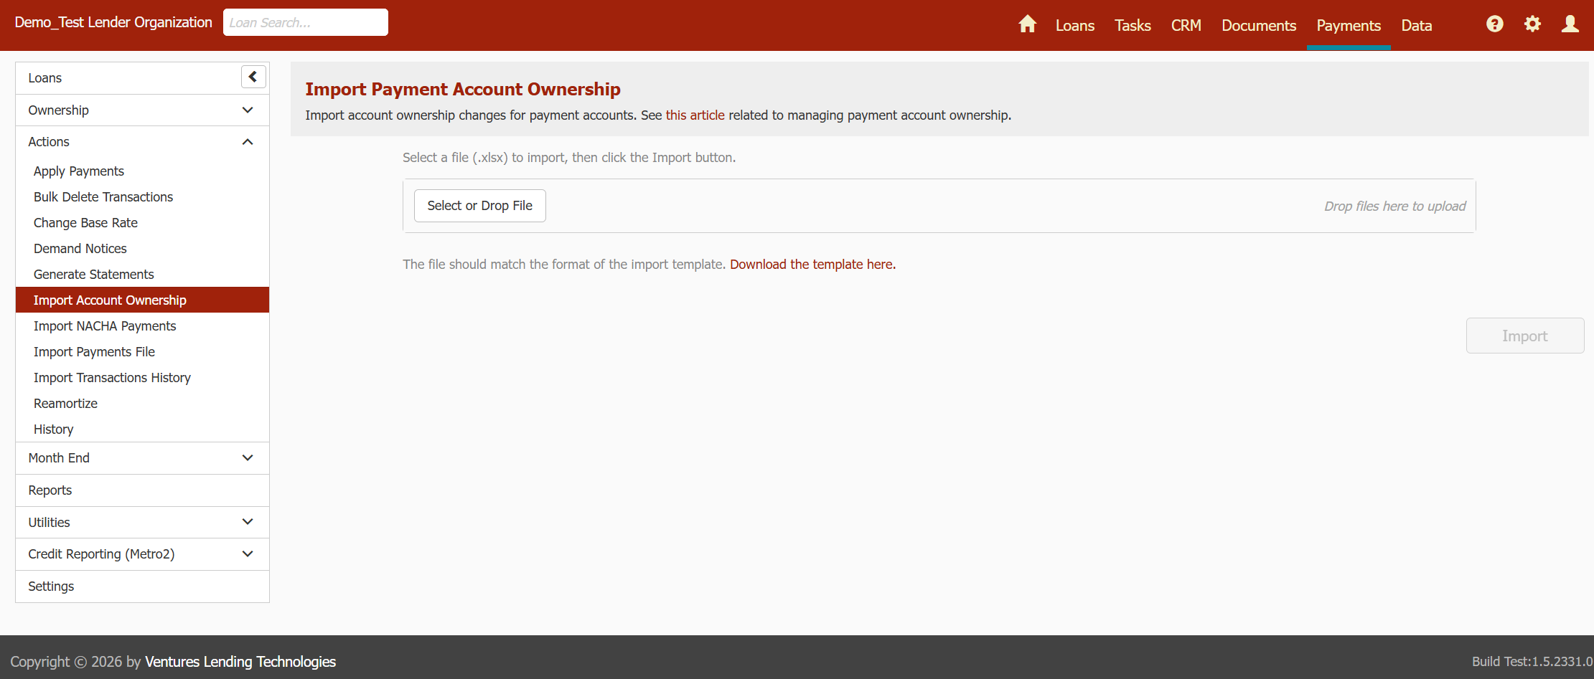
Task: Focus the Loan Search field
Action: (306, 22)
